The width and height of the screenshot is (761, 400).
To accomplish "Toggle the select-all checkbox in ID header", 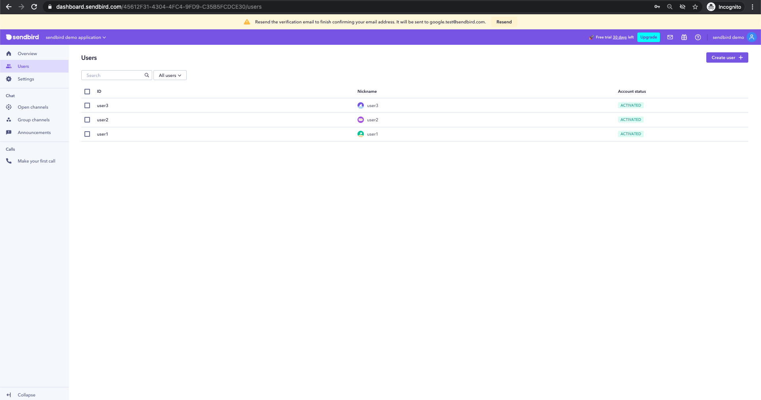I will [x=87, y=92].
